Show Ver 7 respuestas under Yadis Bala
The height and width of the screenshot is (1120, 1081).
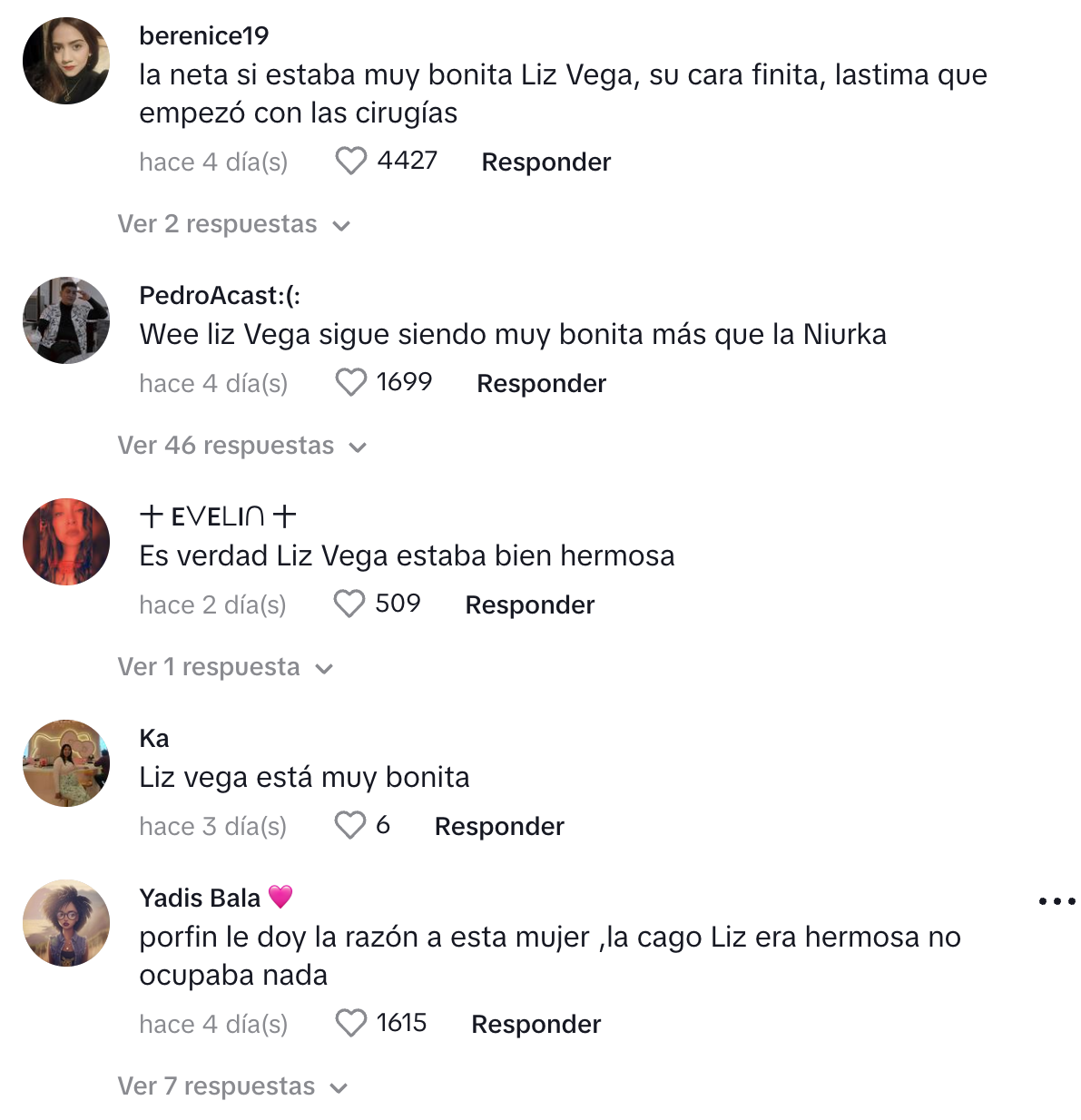pyautogui.click(x=233, y=1086)
